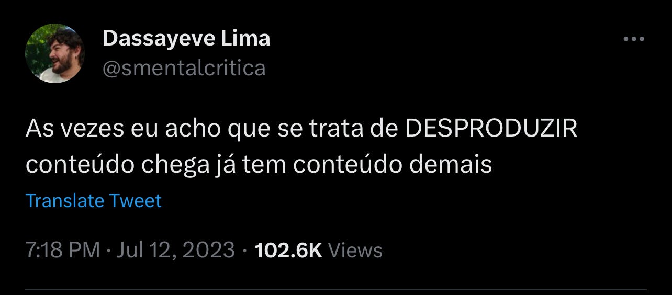Open the 102.6K view count
The image size is (672, 295).
pos(288,250)
